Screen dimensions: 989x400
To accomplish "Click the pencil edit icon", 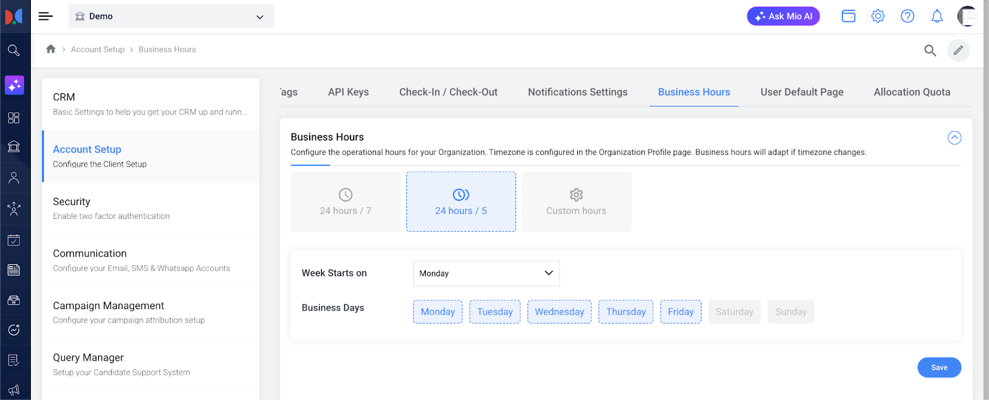I will pyautogui.click(x=957, y=51).
